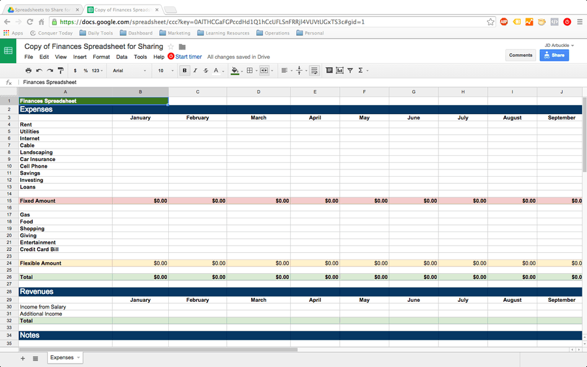Click the print icon in toolbar
Image resolution: width=587 pixels, height=367 pixels.
coord(29,70)
